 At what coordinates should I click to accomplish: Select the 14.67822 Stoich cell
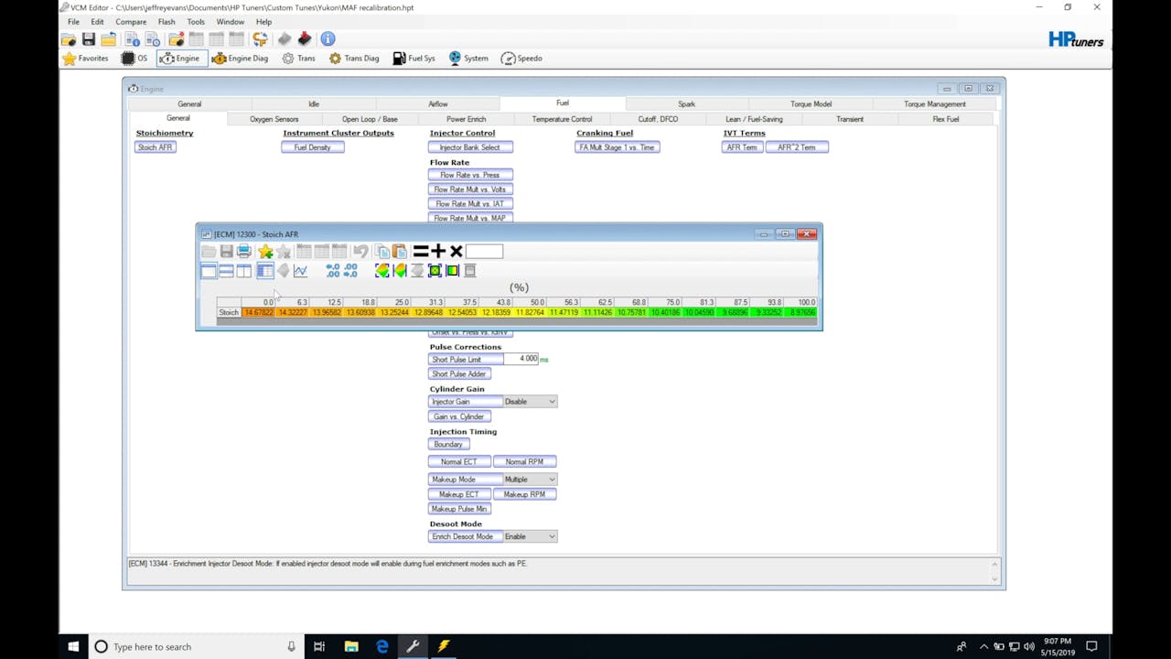(x=258, y=313)
